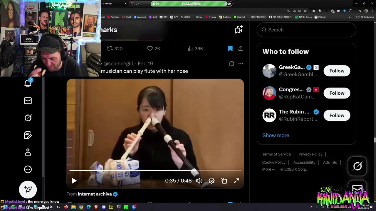This screenshot has width=376, height=211.
Task: Open GROK bookmark
Action: tap(185, 17)
